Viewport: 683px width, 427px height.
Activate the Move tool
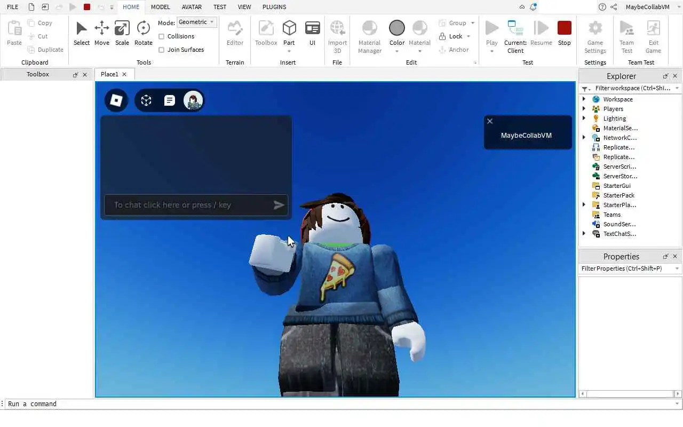[101, 34]
